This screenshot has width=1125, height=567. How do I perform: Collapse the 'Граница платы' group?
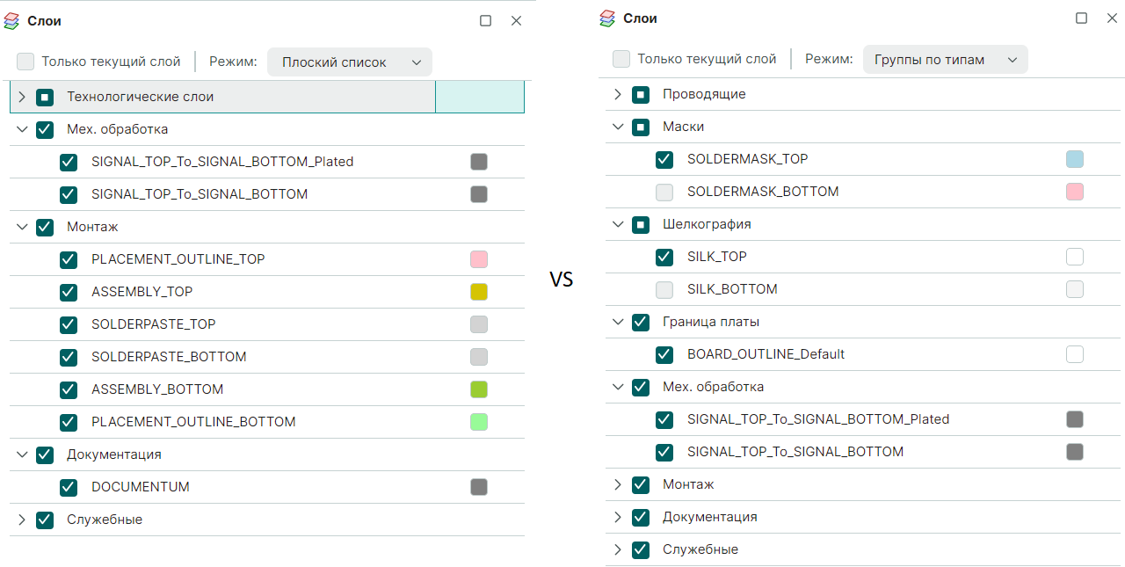click(618, 322)
